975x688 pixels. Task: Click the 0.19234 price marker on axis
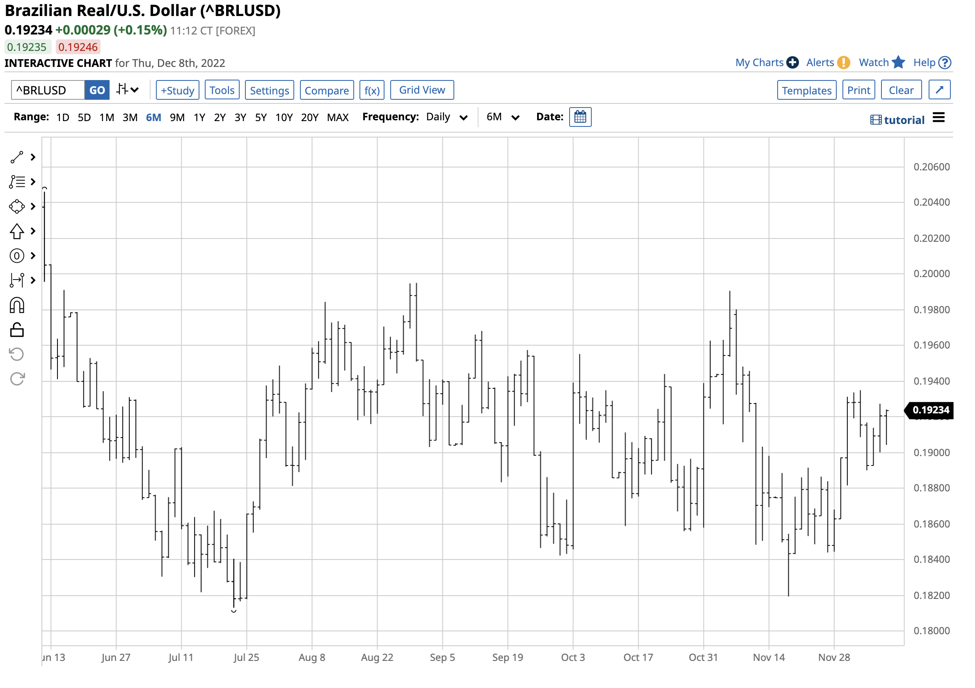[x=931, y=410]
